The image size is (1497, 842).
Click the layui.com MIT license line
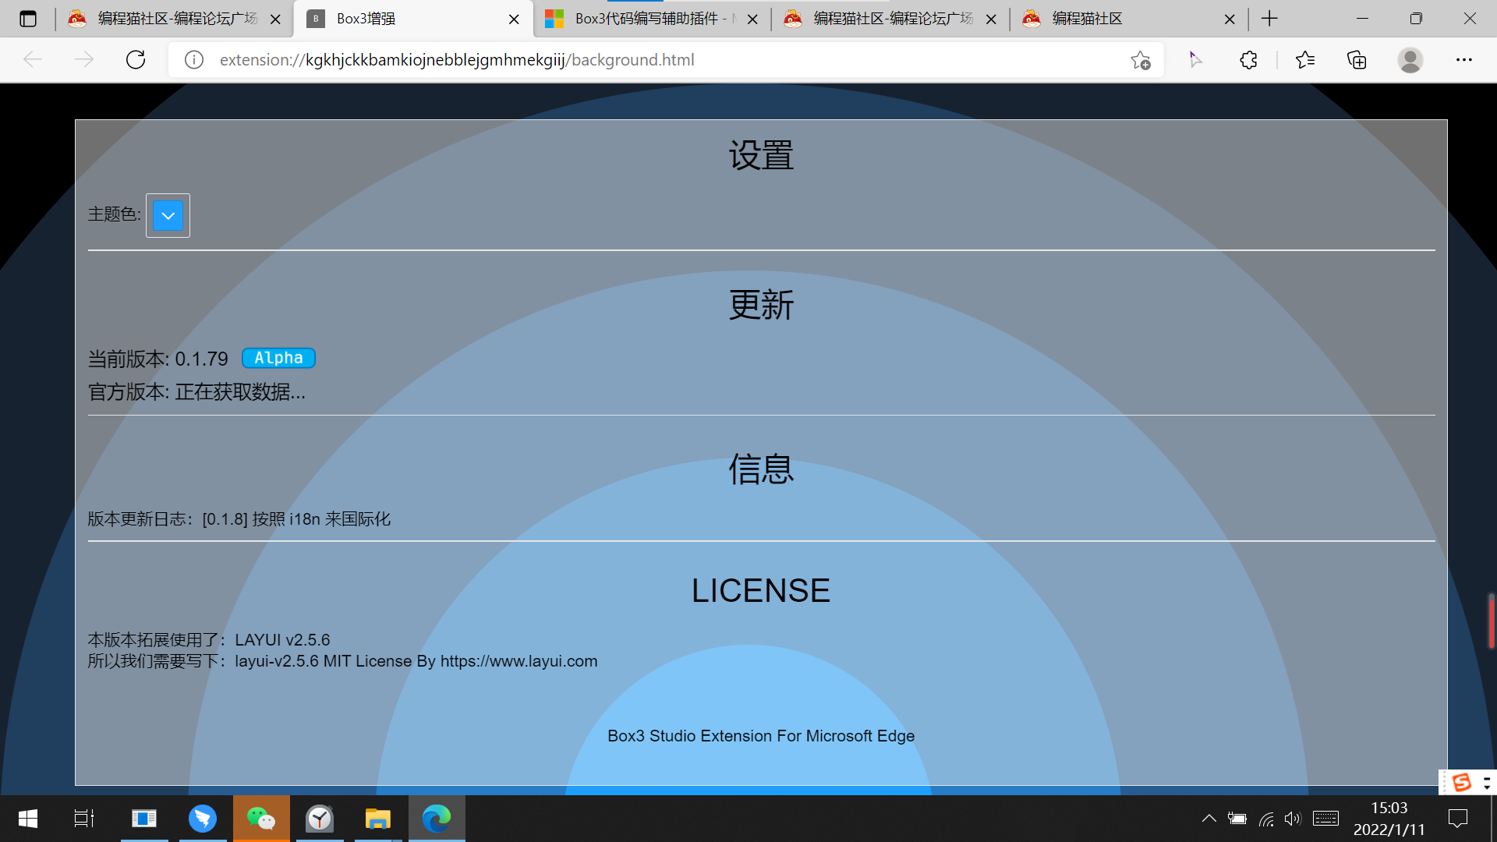tap(342, 661)
